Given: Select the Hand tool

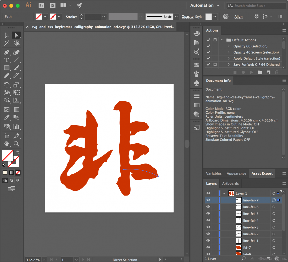Looking at the screenshot, I should 7,143.
